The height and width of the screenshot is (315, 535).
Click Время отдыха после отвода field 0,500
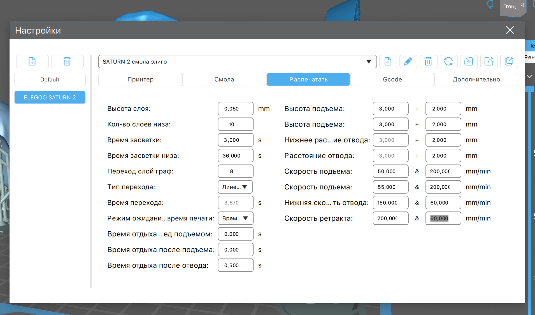236,265
